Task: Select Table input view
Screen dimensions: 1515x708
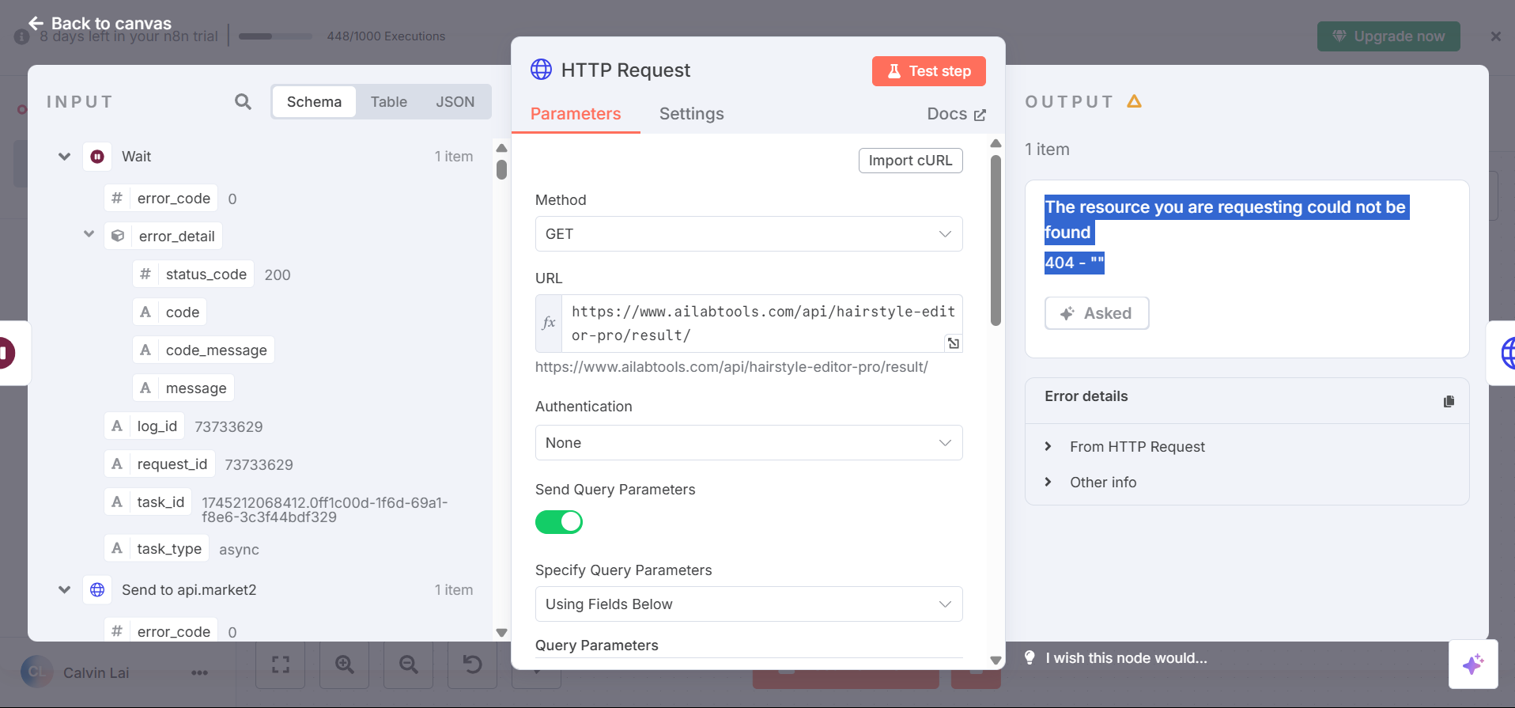Action: (x=389, y=102)
